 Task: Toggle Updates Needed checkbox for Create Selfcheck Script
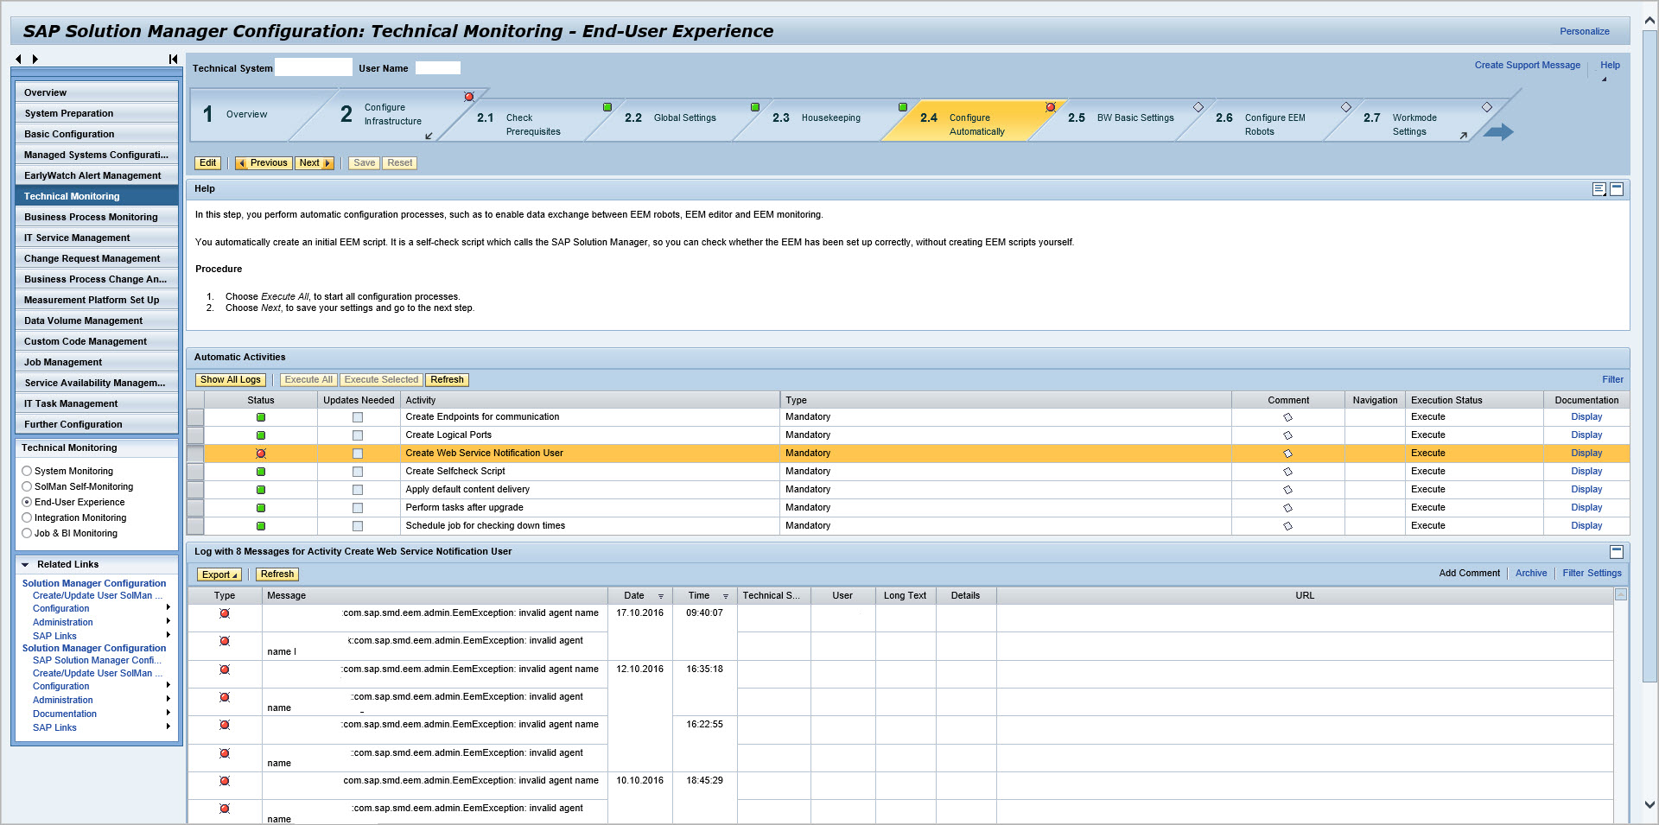(358, 472)
